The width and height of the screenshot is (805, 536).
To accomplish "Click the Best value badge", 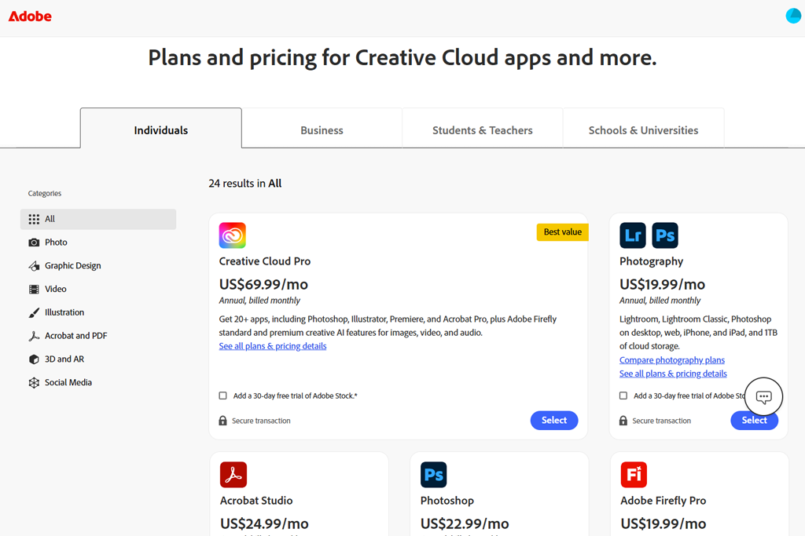I will click(562, 232).
